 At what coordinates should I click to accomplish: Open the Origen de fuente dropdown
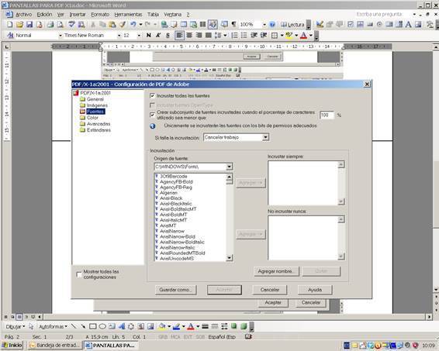229,167
